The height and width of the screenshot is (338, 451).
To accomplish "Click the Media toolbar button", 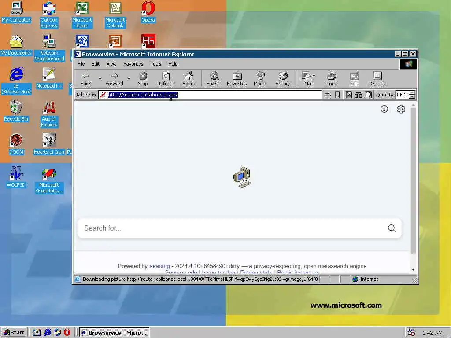I will [x=260, y=79].
